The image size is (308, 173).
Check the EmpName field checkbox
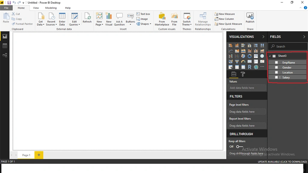click(x=276, y=63)
